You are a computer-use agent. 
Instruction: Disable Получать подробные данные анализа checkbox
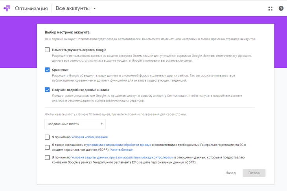pos(47,90)
